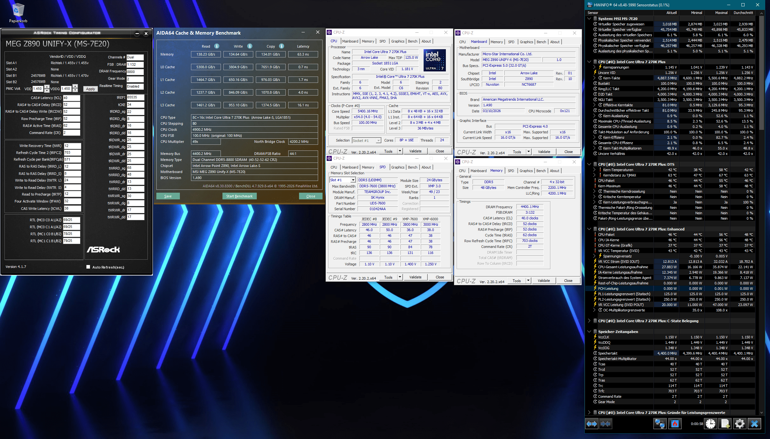The width and height of the screenshot is (770, 439).
Task: Open Memory tab in CPU-Z CPU window
Action: pyautogui.click(x=368, y=41)
